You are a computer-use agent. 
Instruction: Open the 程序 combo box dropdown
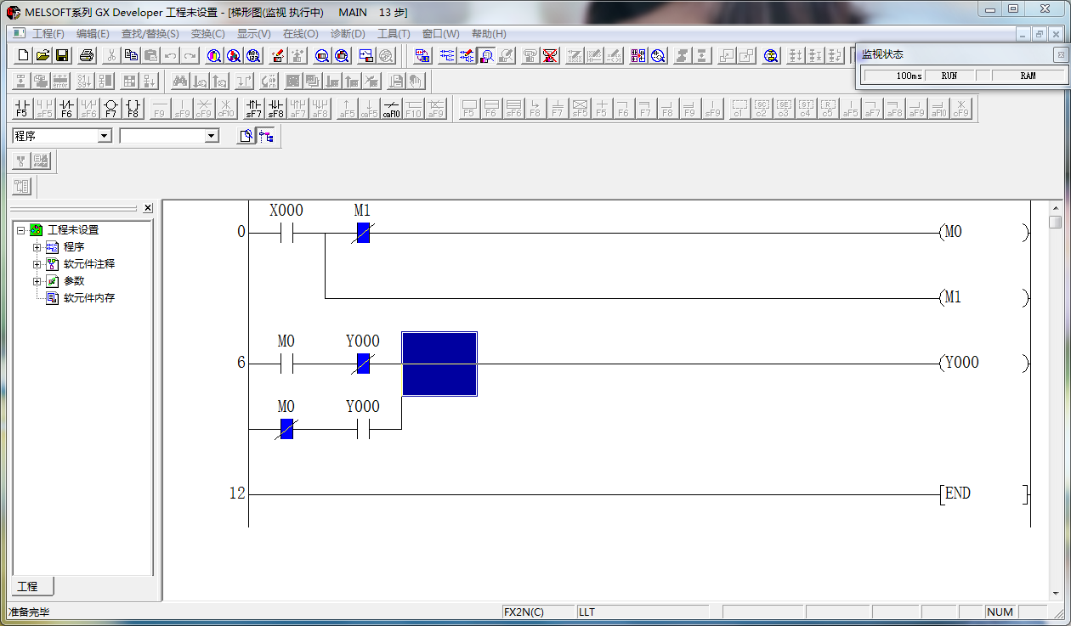click(105, 136)
